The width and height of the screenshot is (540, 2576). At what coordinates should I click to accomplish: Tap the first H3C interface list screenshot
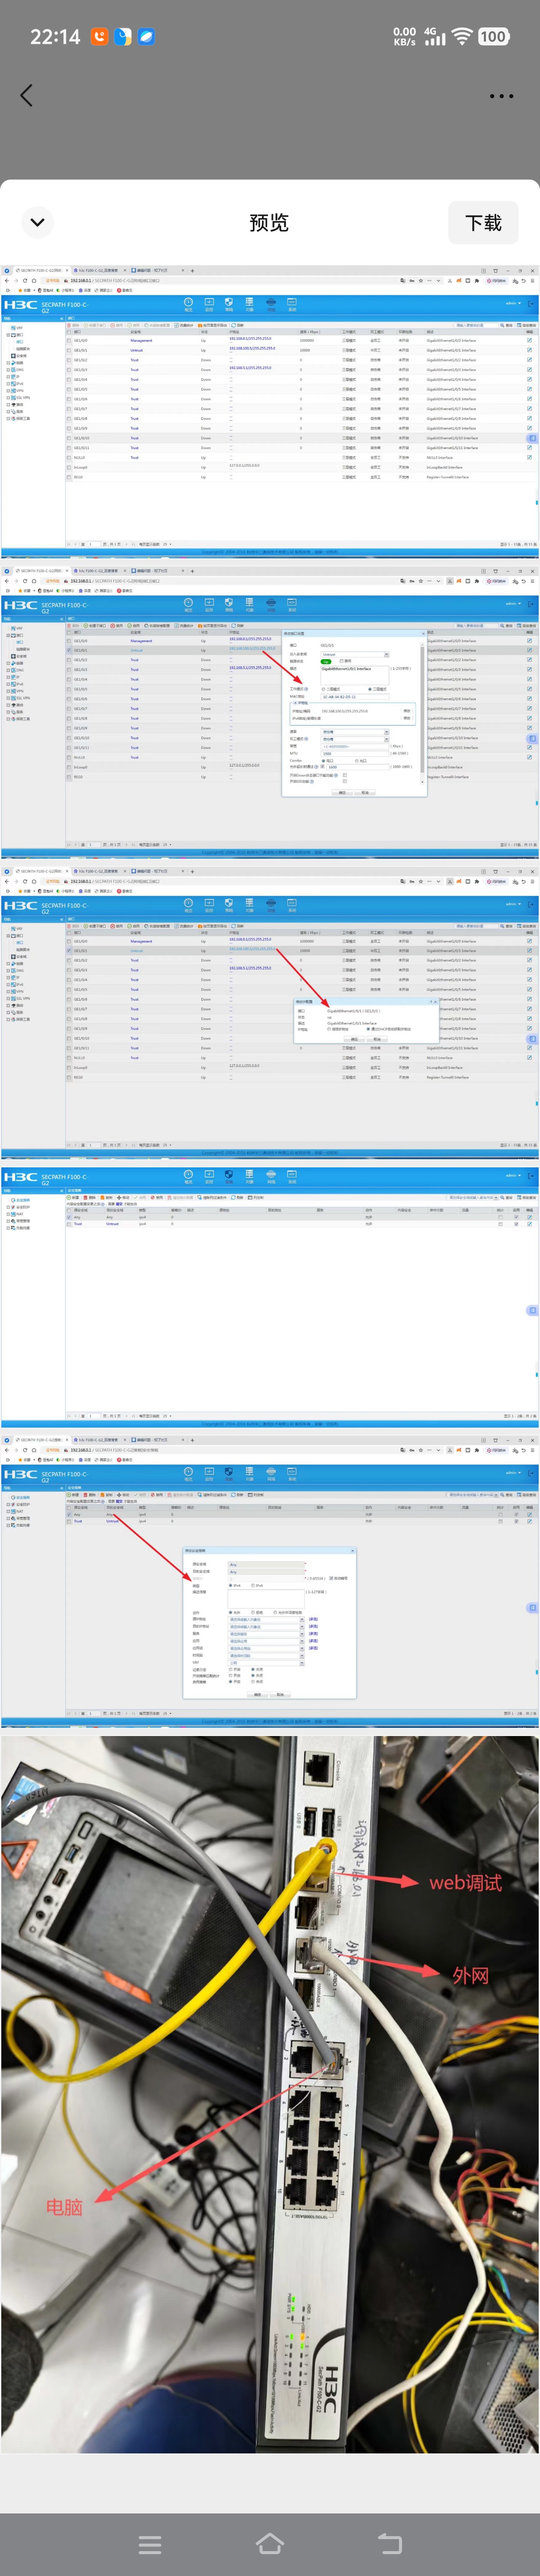tap(270, 411)
